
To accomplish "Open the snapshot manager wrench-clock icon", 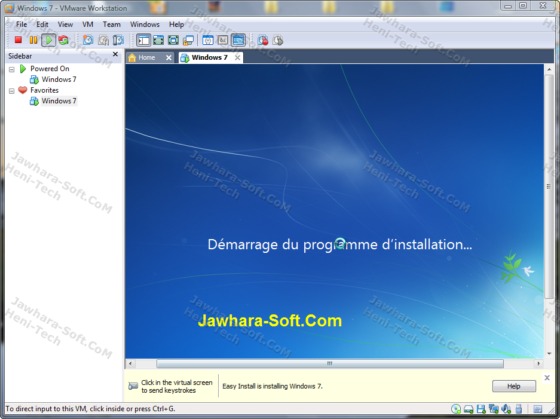I will [118, 40].
